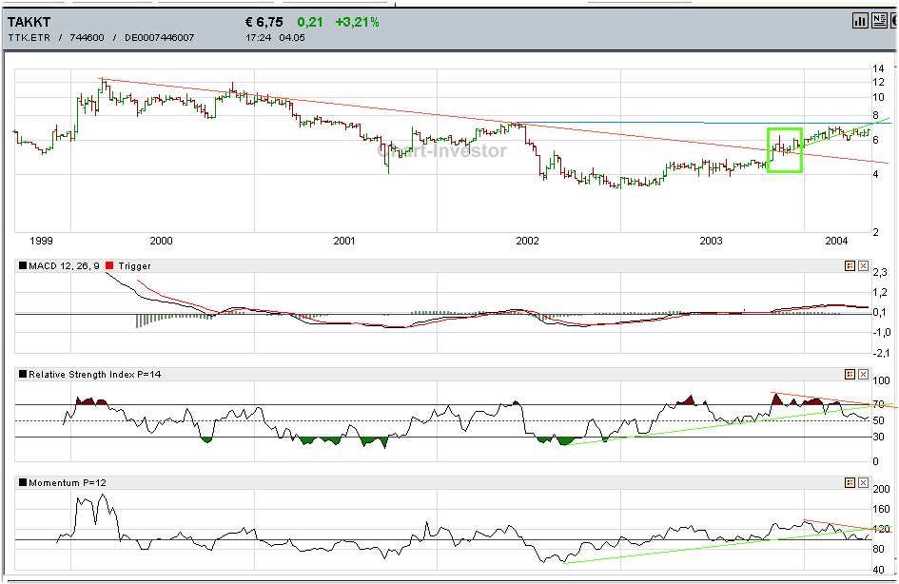899x584 pixels.
Task: Click the green rectangle highlight on price chart
Action: click(x=785, y=149)
